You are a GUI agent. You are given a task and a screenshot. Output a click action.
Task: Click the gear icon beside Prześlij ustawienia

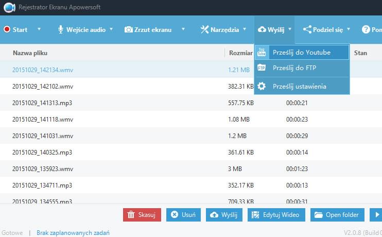click(262, 86)
